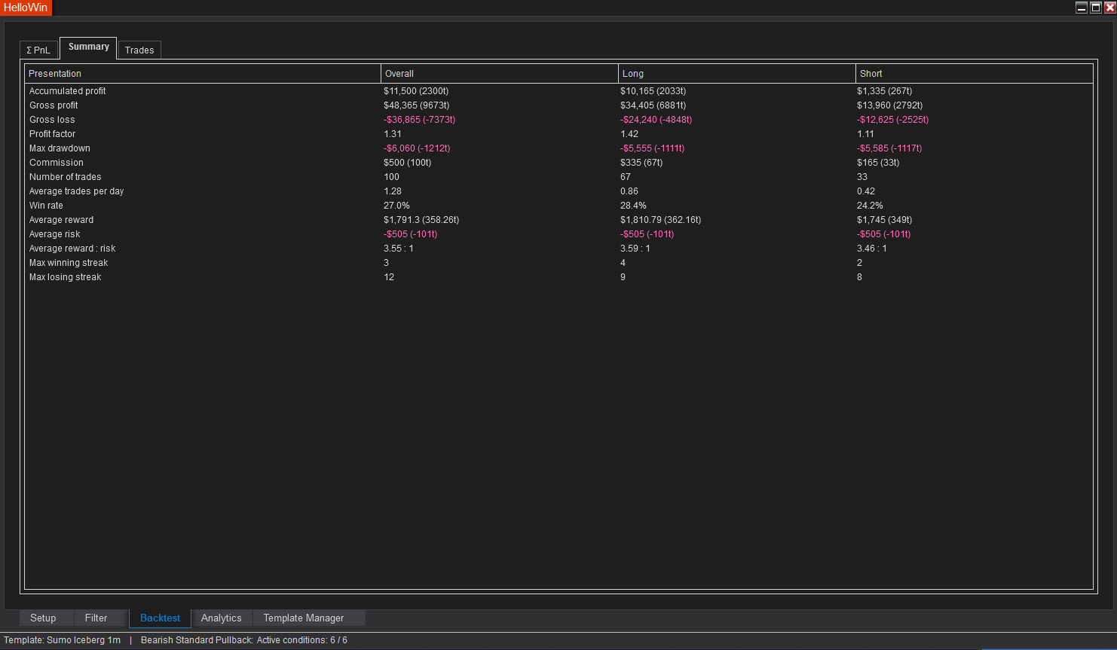Screen dimensions: 1117x650
Task: Select the Commission row label
Action: [x=57, y=163]
